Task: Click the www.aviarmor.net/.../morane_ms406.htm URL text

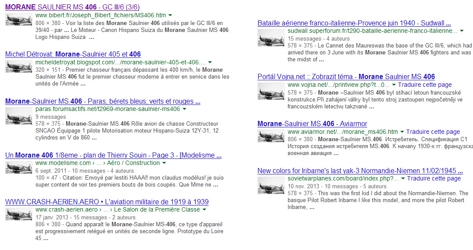Action: (x=343, y=132)
